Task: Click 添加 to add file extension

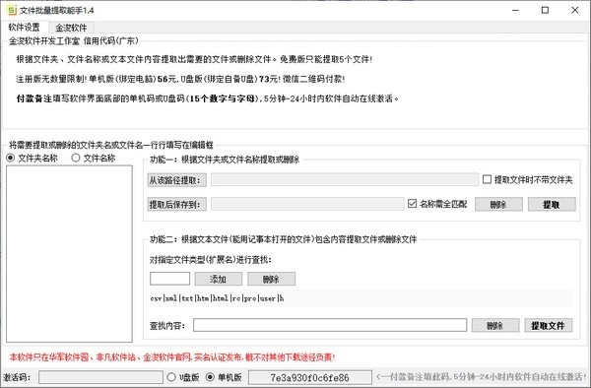Action: (x=219, y=279)
